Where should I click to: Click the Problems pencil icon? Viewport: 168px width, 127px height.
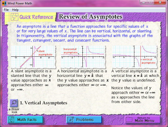(x=71, y=119)
